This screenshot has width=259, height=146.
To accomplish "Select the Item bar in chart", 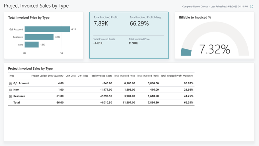I will coord(32,44).
